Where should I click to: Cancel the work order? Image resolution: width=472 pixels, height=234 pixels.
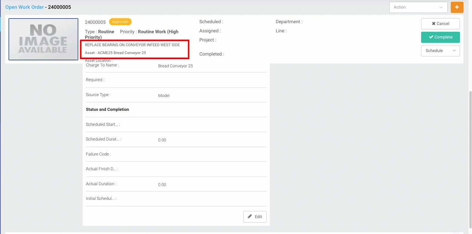440,24
